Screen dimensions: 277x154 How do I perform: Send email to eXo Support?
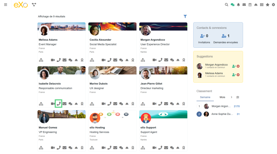point(166,148)
